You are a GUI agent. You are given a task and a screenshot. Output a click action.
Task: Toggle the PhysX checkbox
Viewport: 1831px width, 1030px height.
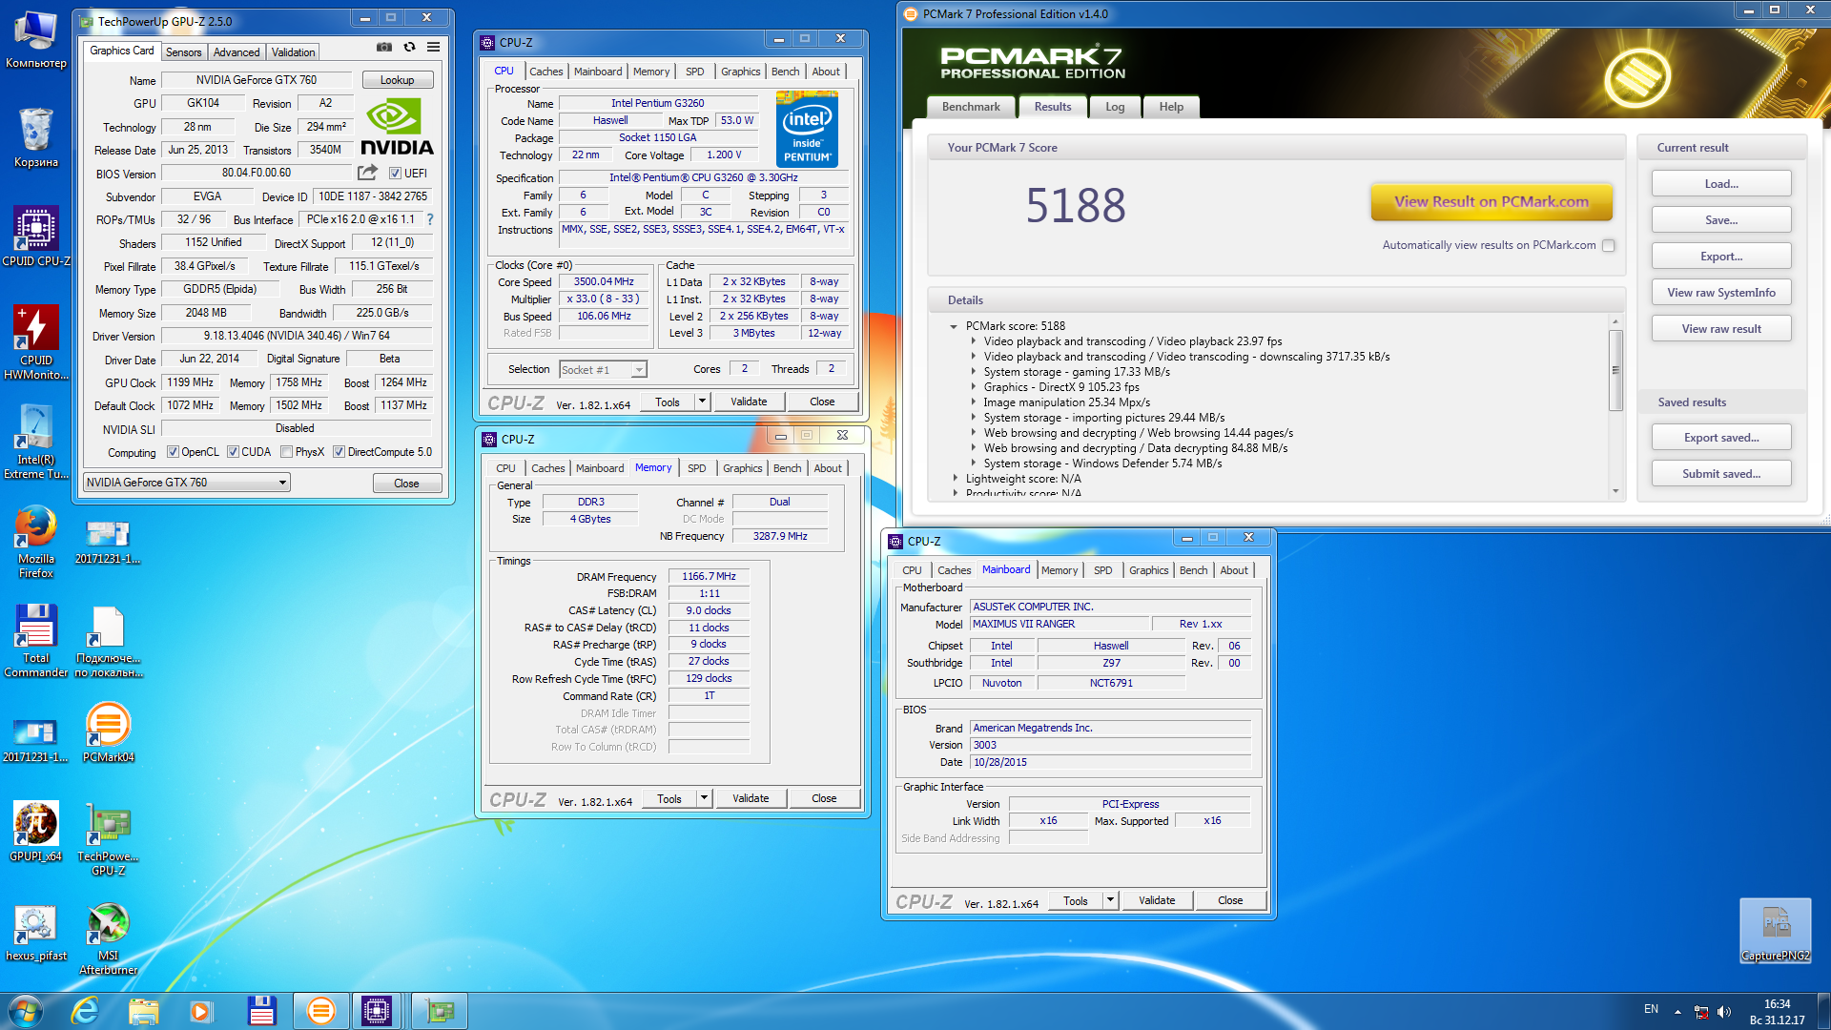coord(286,452)
